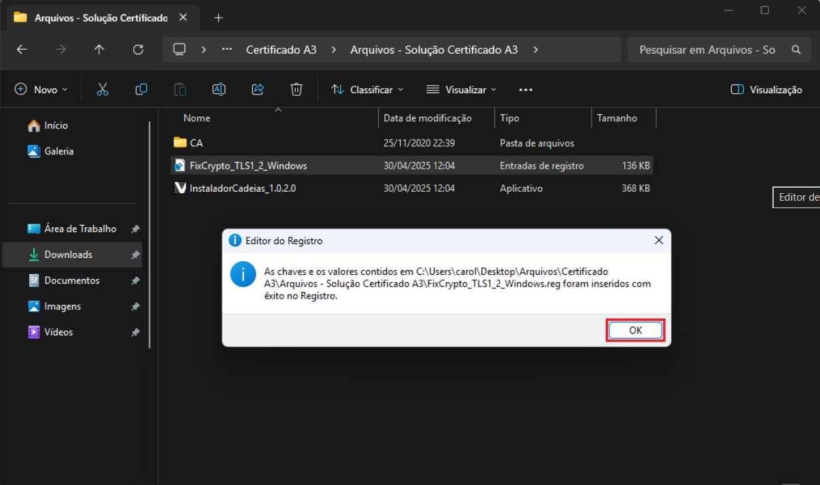Close the Editor do Registro dialog
The image size is (820, 485).
pos(658,241)
